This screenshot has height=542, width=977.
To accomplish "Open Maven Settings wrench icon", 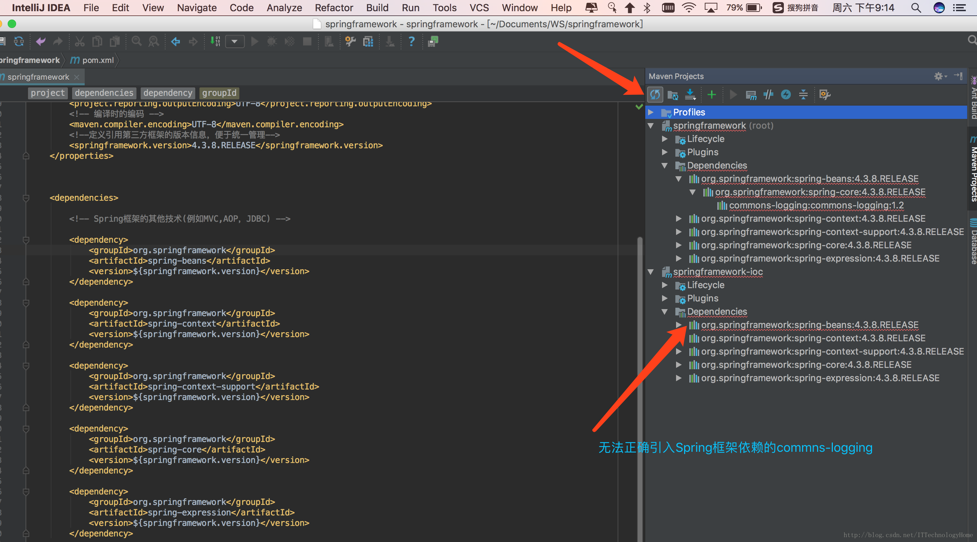I will click(x=825, y=94).
